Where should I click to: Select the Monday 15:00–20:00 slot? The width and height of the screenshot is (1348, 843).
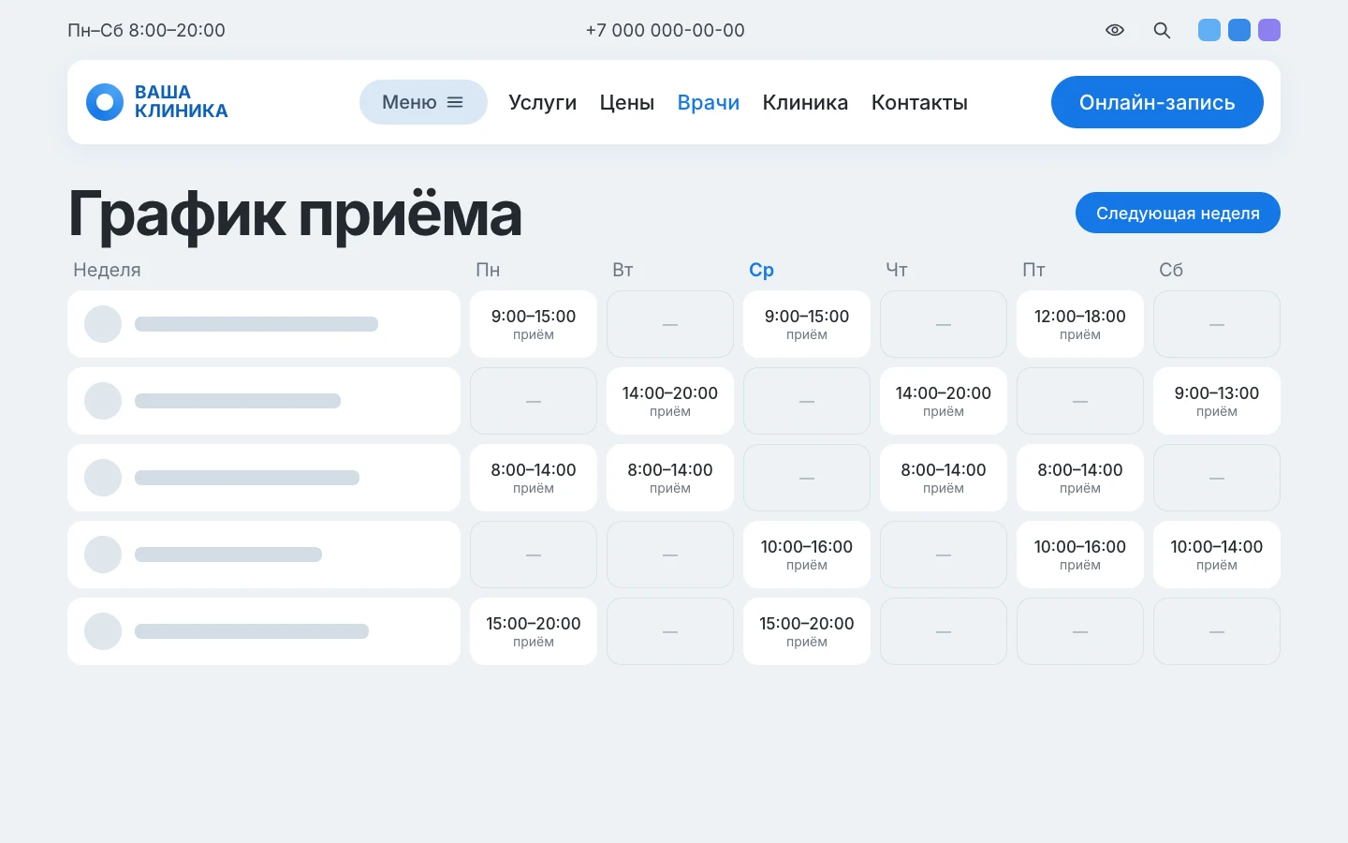pos(534,631)
